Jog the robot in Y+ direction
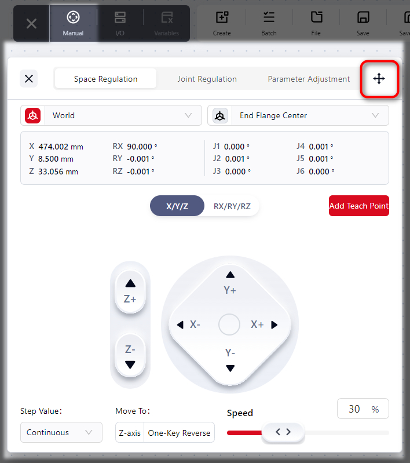The height and width of the screenshot is (463, 410). 230,282
